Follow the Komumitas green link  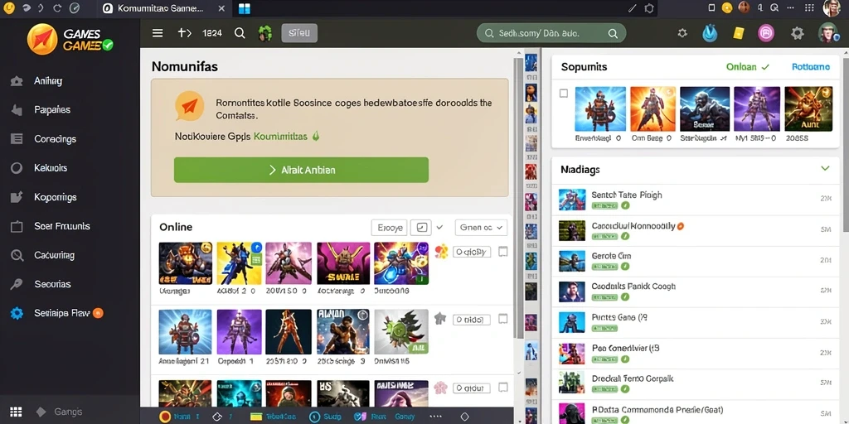coord(280,137)
